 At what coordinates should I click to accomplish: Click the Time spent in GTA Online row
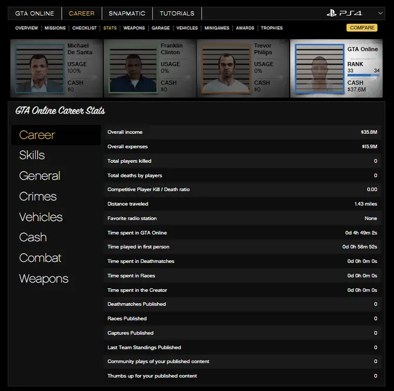click(x=242, y=233)
